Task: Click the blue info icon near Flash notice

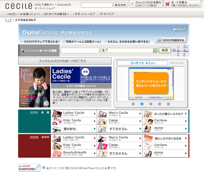Action: (44, 168)
